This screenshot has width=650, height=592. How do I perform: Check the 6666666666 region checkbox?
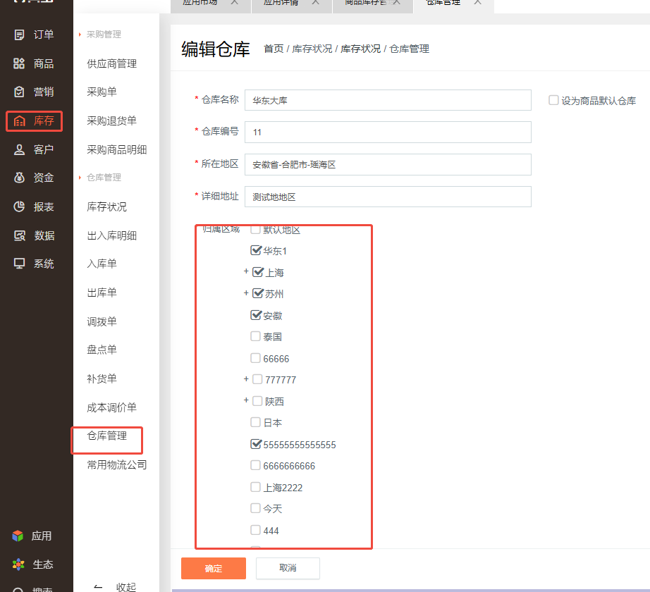click(255, 465)
